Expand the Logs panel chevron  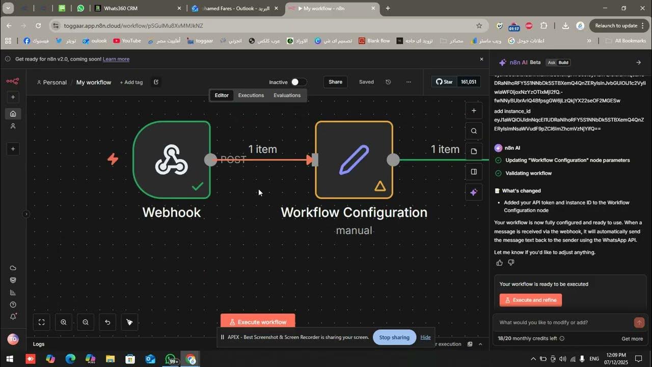480,344
